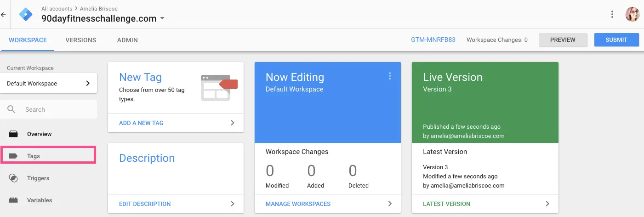Screen dimensions: 644x217
Task: Click the New Tag illustration
Action: (219, 87)
